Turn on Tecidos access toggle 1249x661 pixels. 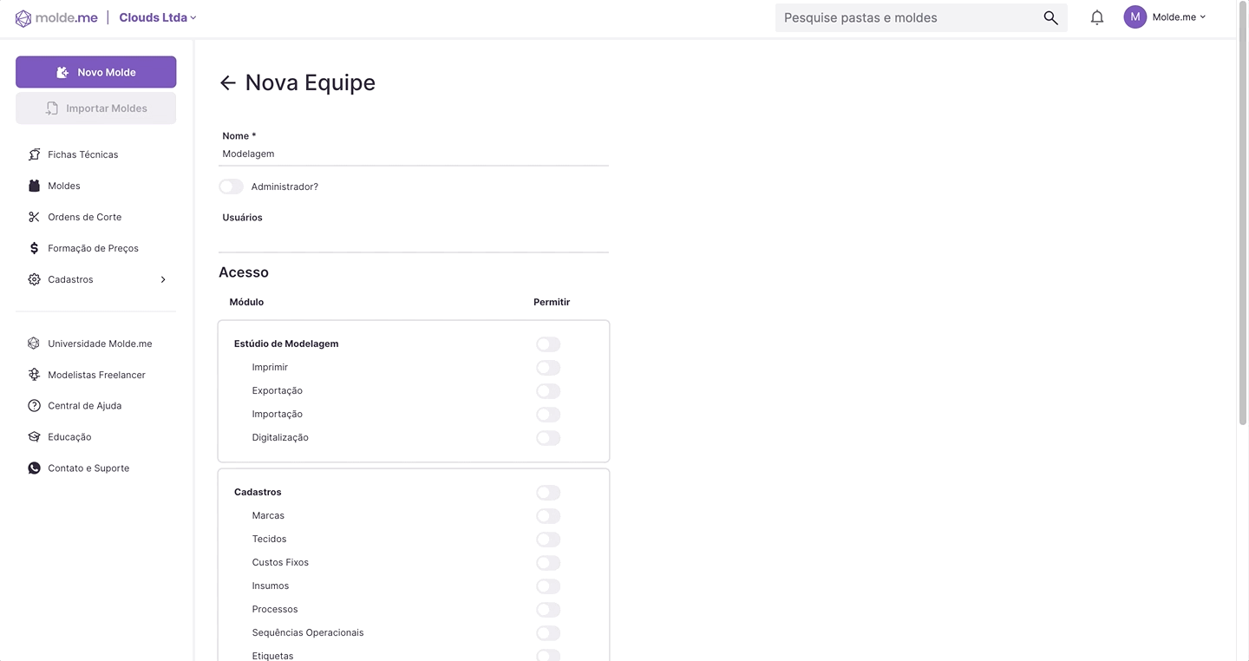(548, 540)
